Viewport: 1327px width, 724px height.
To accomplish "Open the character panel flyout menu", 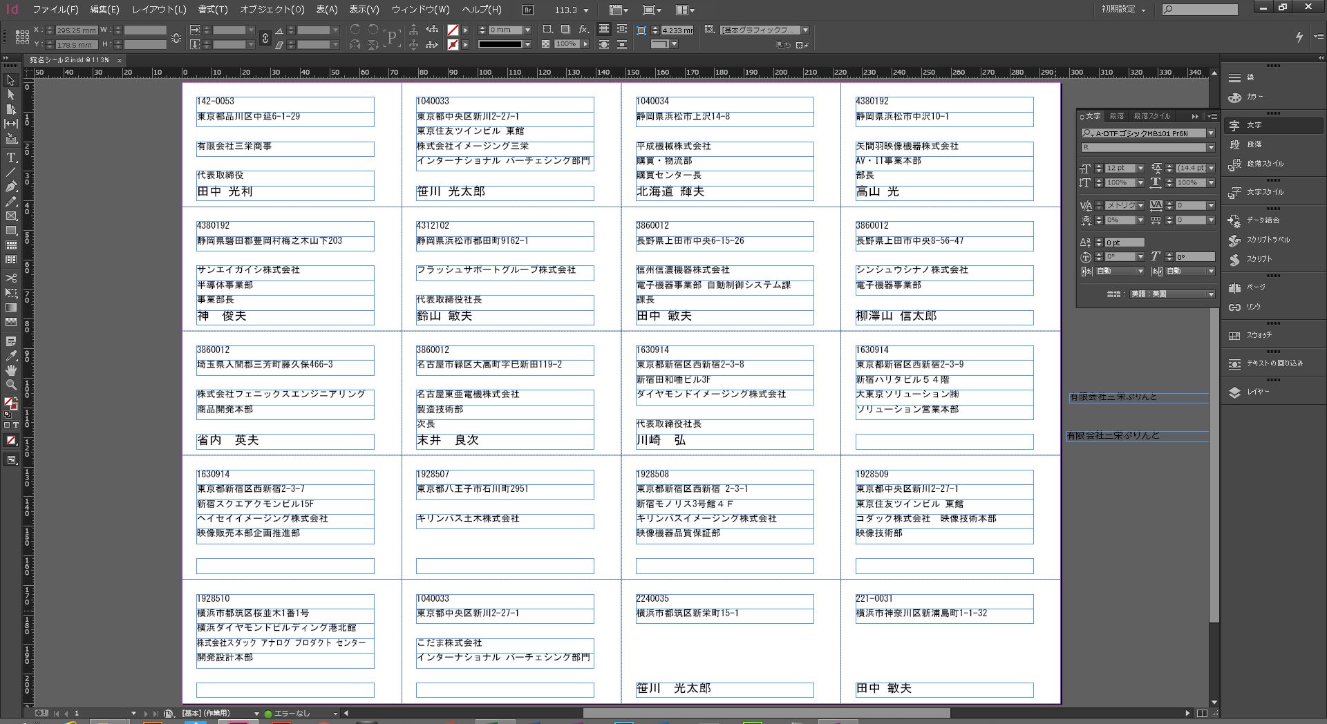I will [1212, 116].
